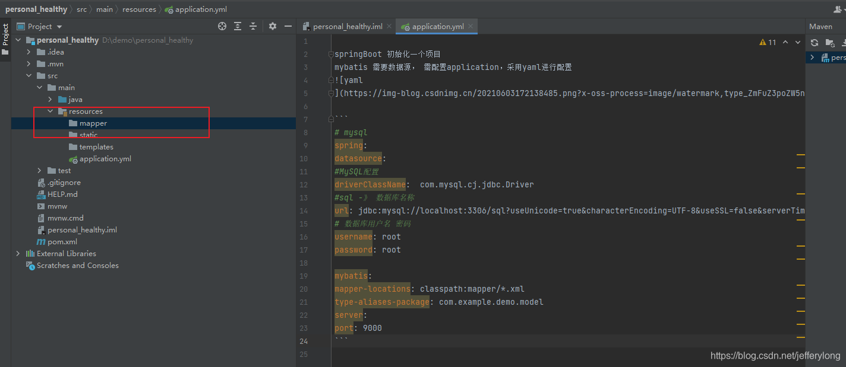Click the Expand All icon in the Project panel
The height and width of the screenshot is (367, 846).
pos(238,26)
